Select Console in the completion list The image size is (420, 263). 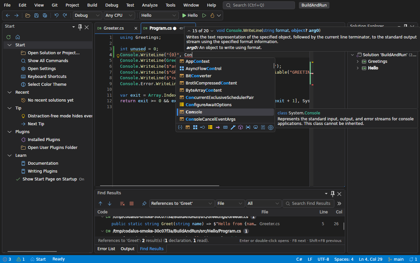click(225, 112)
